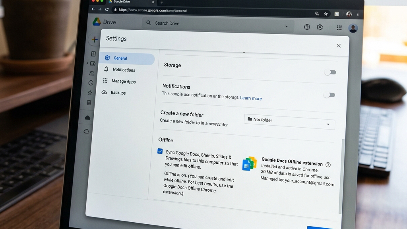Click the Chrome profile avatar in toolbar
The height and width of the screenshot is (229, 407).
349,14
